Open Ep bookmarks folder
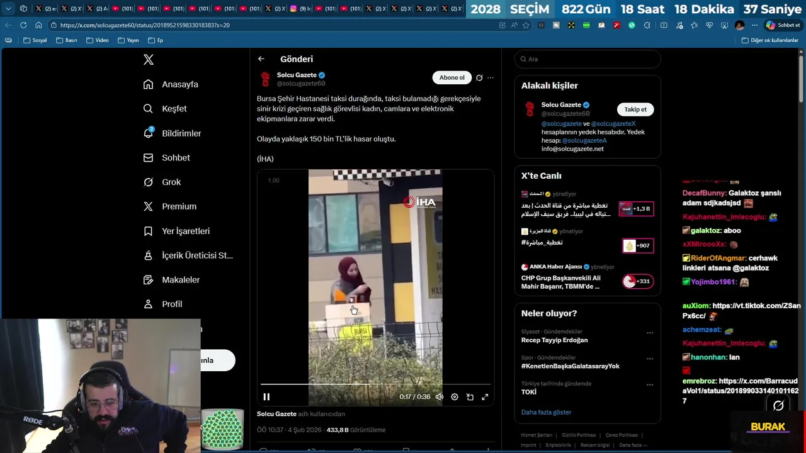This screenshot has height=453, width=806. pyautogui.click(x=156, y=40)
